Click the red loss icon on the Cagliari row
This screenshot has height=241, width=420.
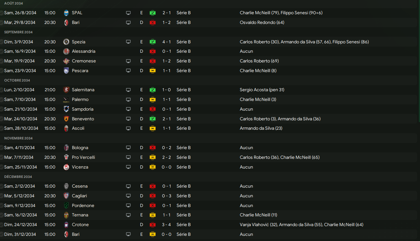click(153, 196)
